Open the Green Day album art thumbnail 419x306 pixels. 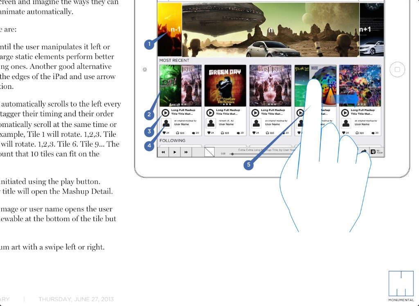point(225,85)
